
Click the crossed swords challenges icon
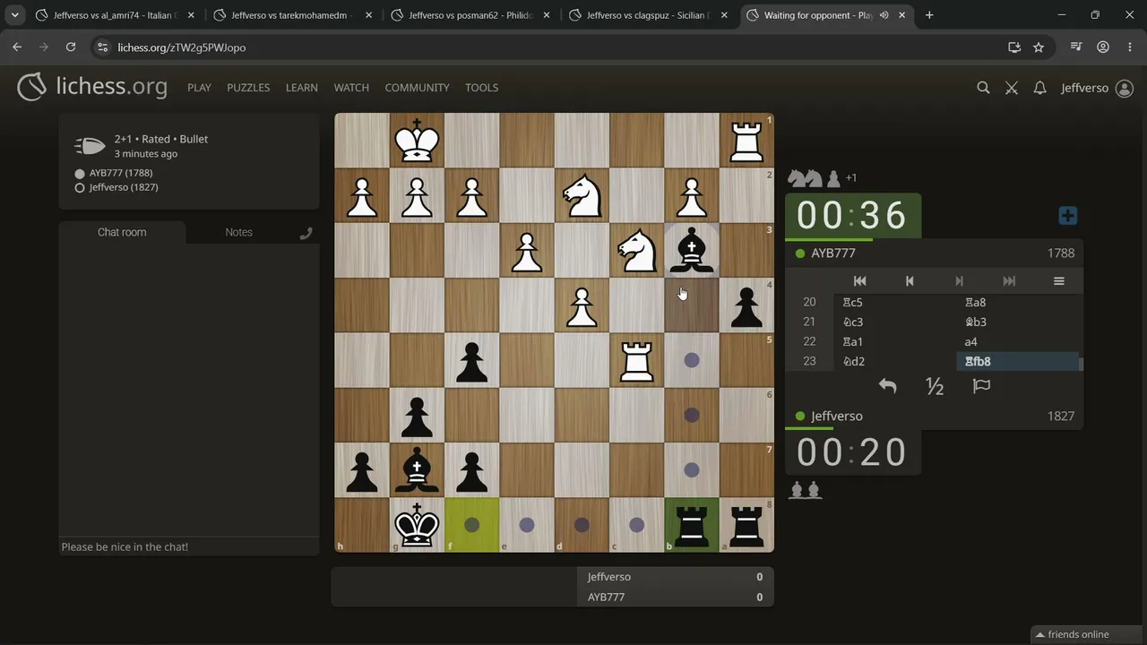[1012, 88]
